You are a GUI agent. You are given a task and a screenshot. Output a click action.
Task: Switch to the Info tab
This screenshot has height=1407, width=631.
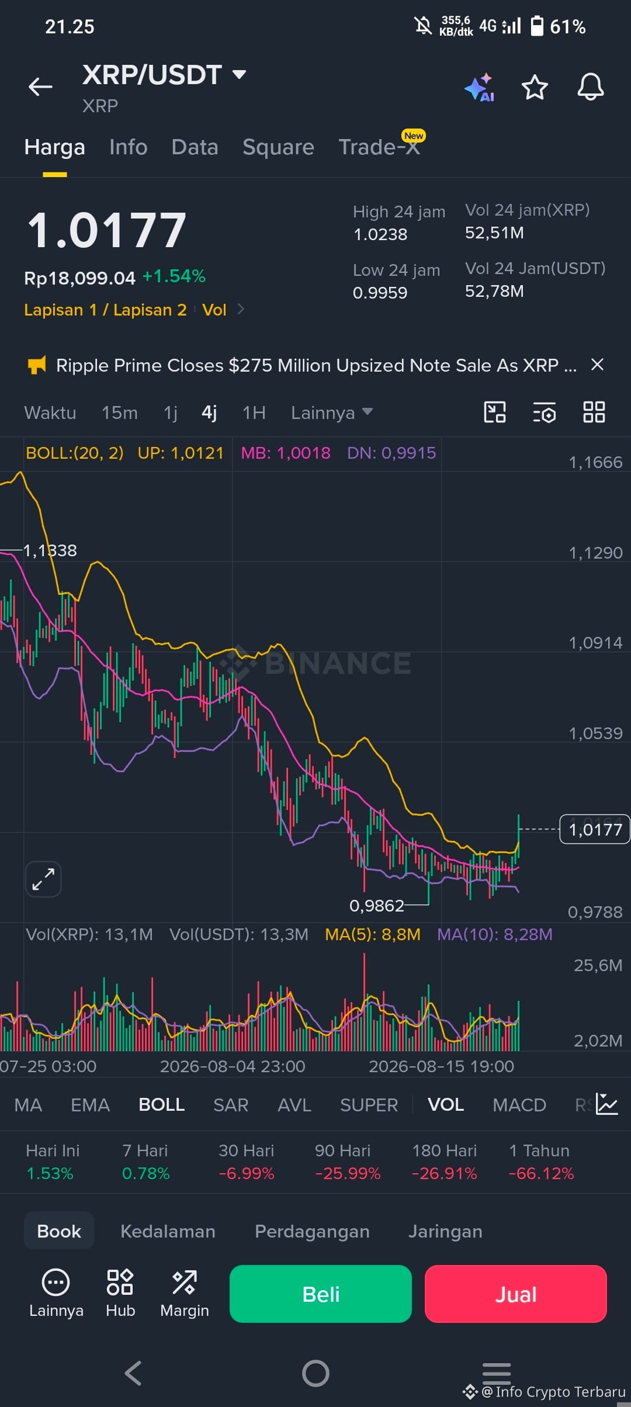coord(128,147)
